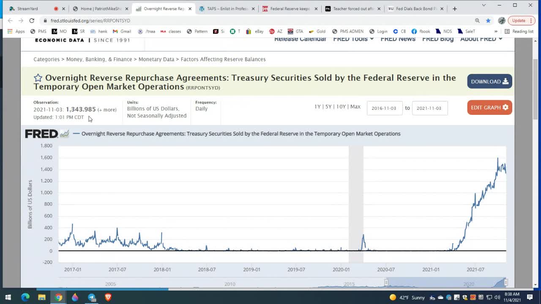
Task: Click the FRED logo on the graph
Action: click(47, 134)
